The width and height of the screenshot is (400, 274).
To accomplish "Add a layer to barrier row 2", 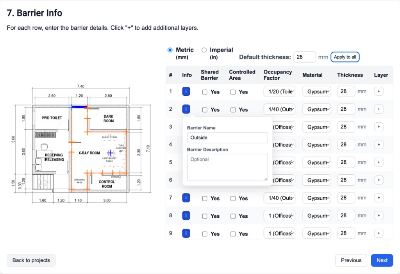I will click(379, 109).
